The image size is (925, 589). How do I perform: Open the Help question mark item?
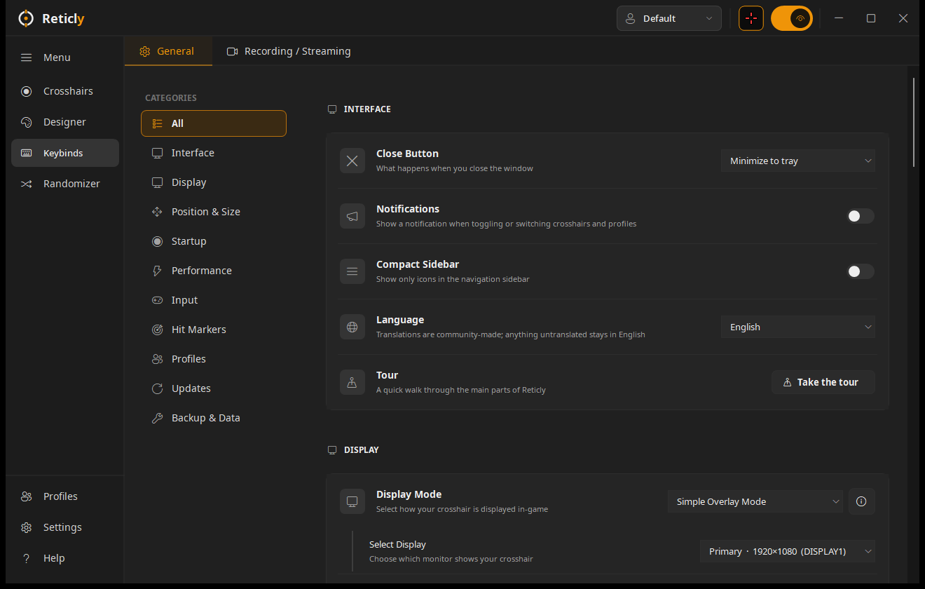point(65,558)
